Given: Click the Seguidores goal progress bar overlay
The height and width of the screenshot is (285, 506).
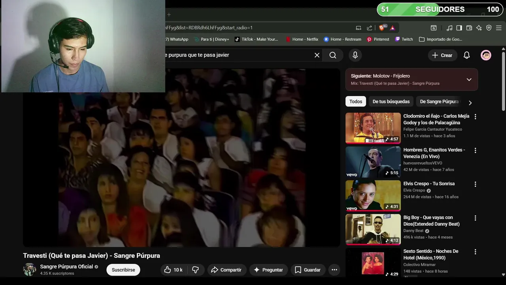Looking at the screenshot, I should (x=440, y=9).
